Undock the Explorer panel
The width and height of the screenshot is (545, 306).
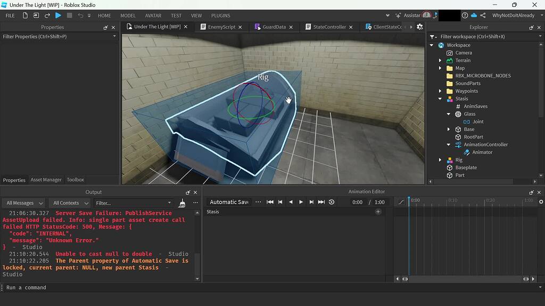pyautogui.click(x=531, y=27)
